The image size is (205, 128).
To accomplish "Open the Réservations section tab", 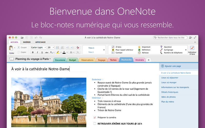I will pos(87,60).
